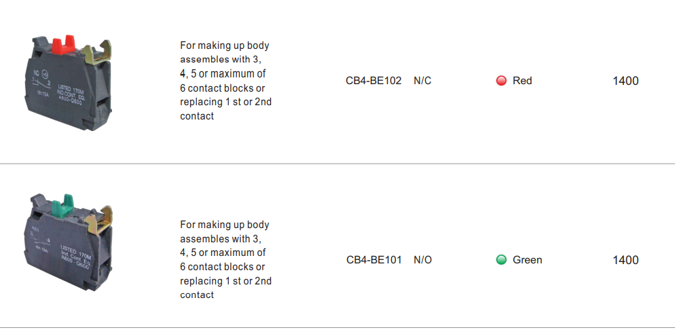
Task: Select the CB4-BE102 model code
Action: 373,81
